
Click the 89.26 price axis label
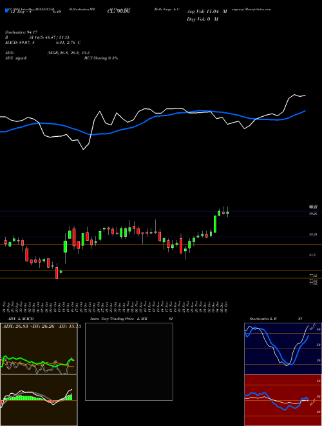pos(314,214)
